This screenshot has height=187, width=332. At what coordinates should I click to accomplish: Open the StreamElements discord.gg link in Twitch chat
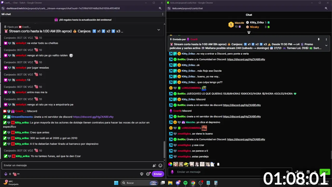(x=93, y=117)
